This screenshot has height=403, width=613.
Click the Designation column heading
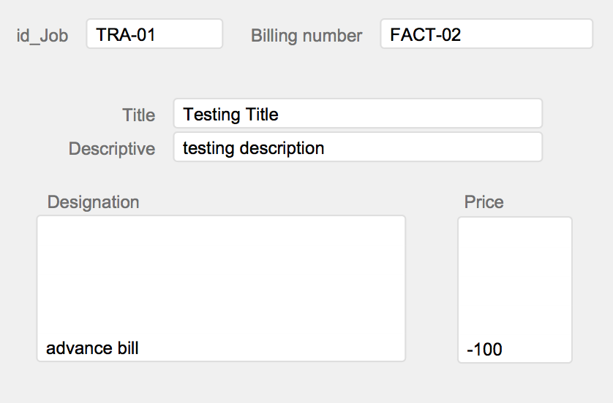93,202
